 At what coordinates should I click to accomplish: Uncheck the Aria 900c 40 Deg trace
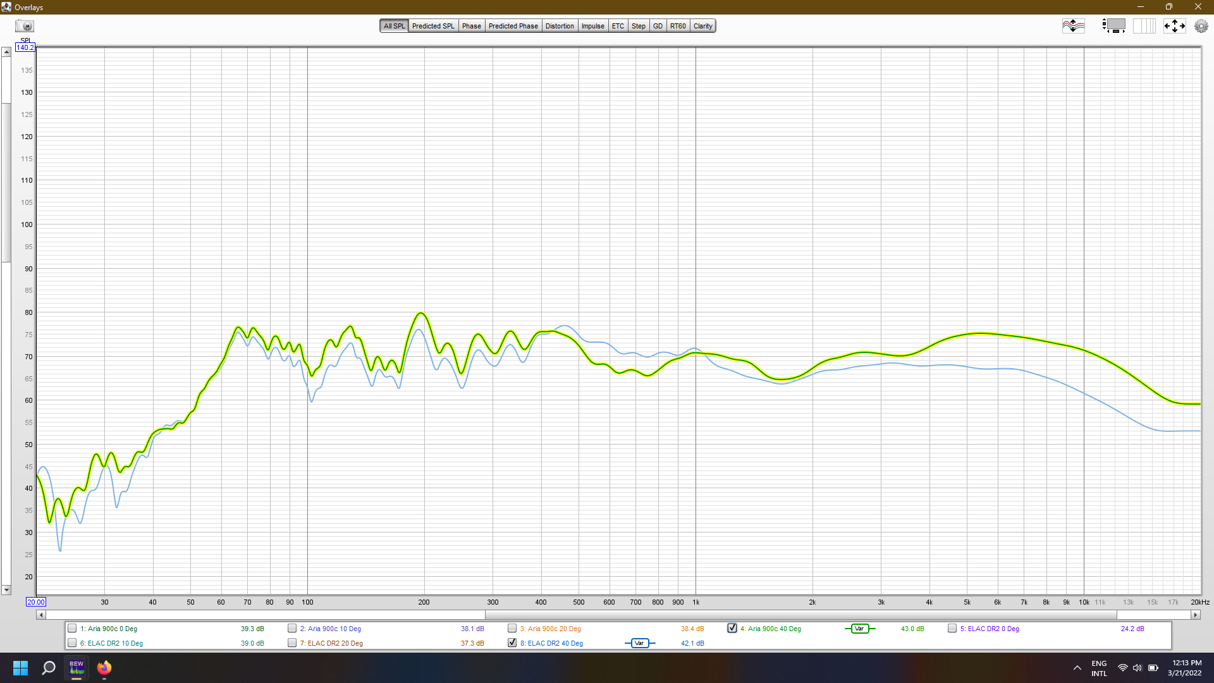(732, 629)
